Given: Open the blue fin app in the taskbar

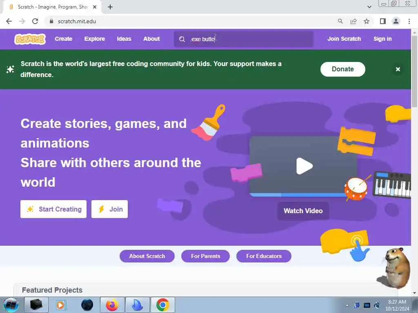Looking at the screenshot, I should (x=137, y=305).
